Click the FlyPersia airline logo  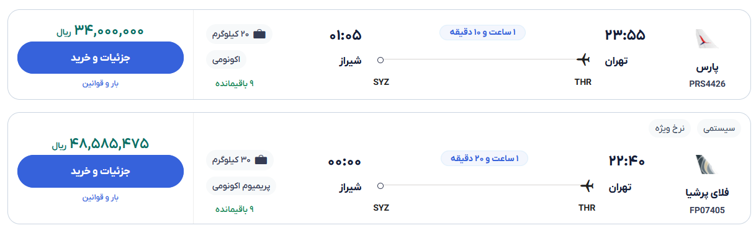point(707,165)
